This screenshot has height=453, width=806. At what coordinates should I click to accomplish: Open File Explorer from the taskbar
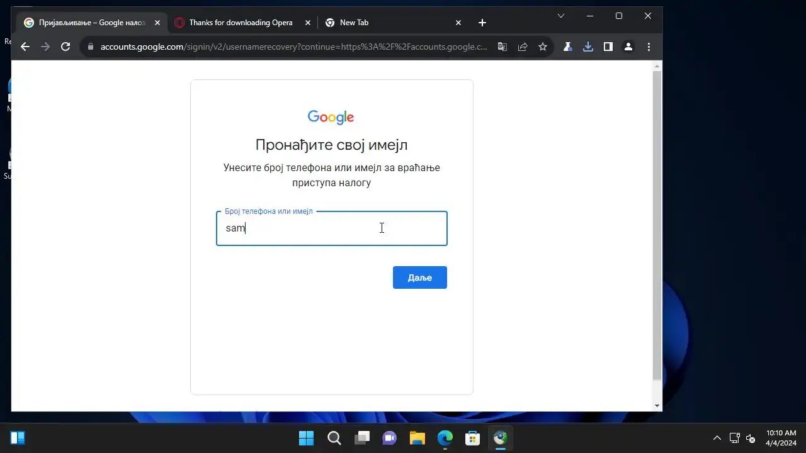tap(417, 438)
